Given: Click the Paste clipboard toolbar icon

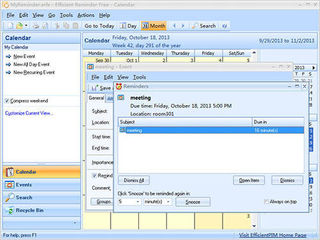Looking at the screenshot, I should pos(76,26).
